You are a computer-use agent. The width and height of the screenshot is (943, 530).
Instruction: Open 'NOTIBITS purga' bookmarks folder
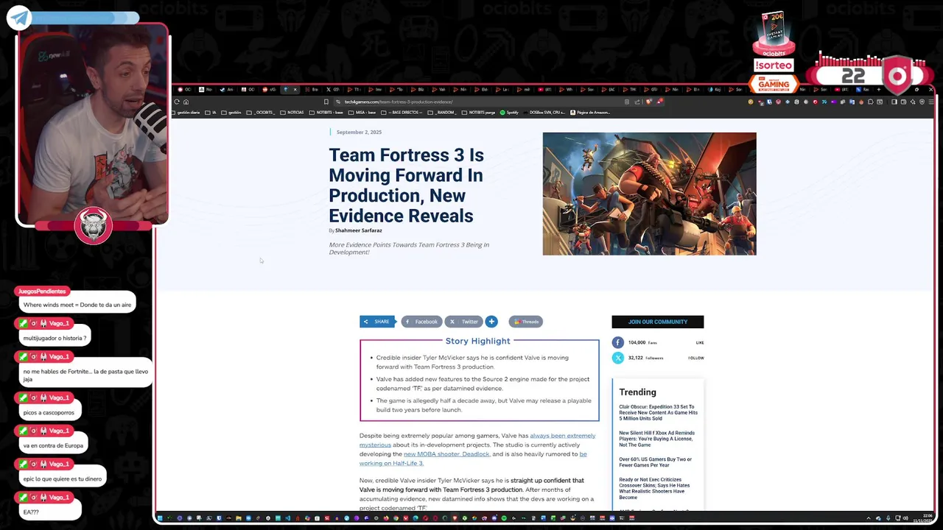(x=478, y=113)
